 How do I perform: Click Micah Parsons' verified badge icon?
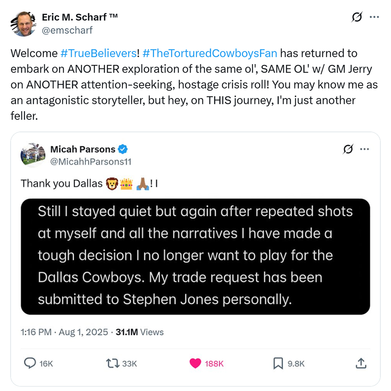[x=123, y=149]
